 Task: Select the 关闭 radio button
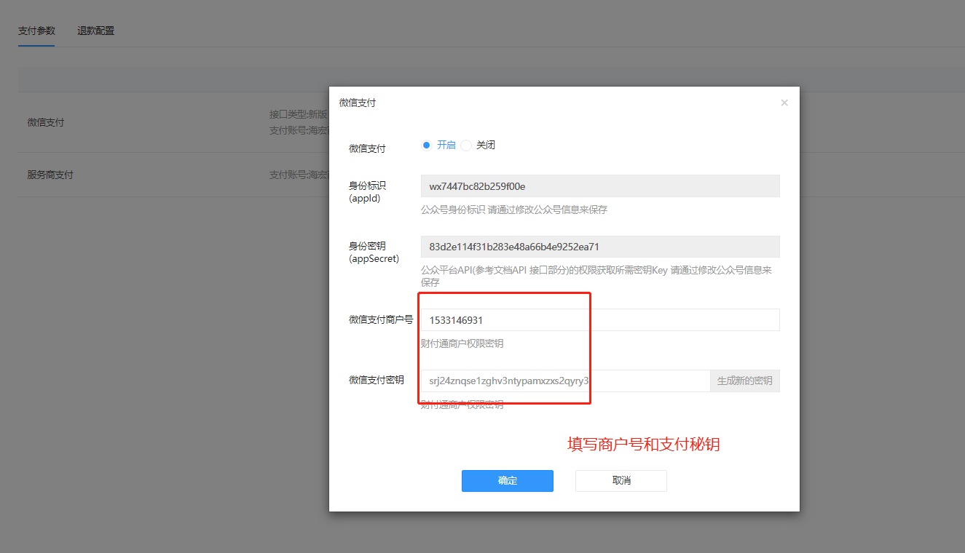click(x=466, y=145)
